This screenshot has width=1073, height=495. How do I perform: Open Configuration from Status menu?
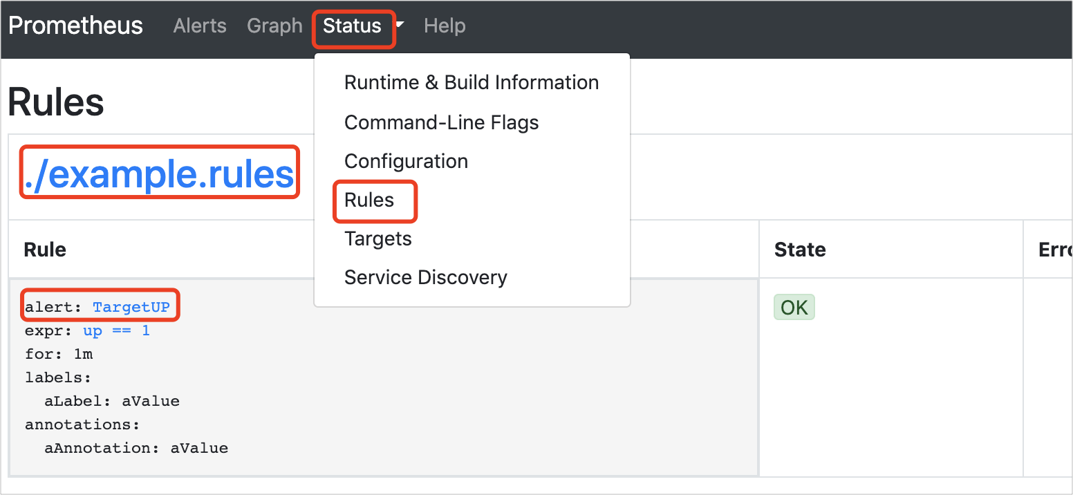point(406,161)
